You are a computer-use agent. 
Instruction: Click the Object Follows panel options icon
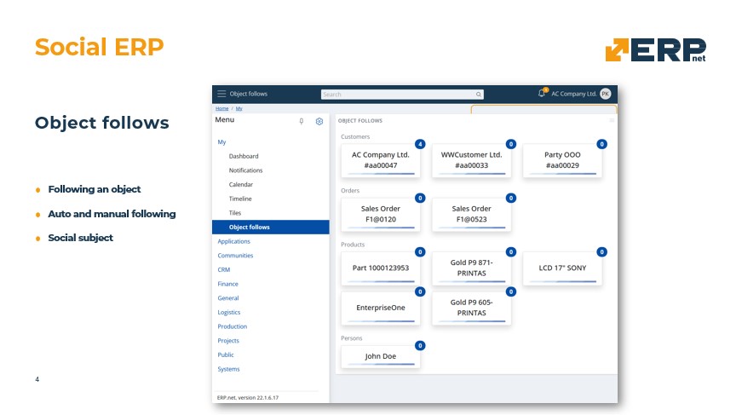(612, 121)
